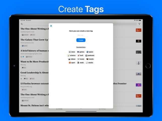
Task: Select the science tag suggestion
Action: [x=72, y=55]
